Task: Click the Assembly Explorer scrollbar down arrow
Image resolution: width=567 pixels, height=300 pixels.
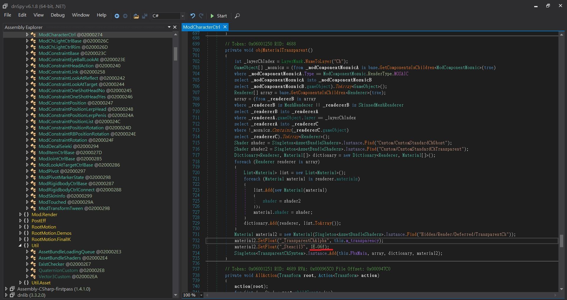Action: coord(176,295)
